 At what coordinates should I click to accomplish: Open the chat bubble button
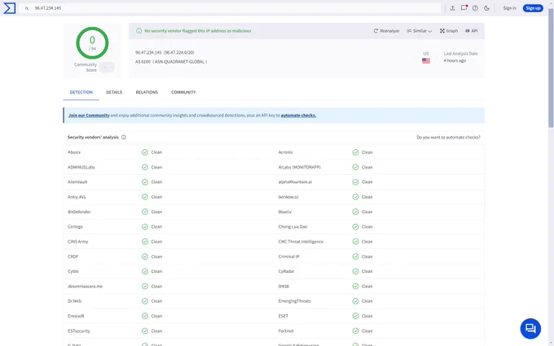click(x=530, y=328)
